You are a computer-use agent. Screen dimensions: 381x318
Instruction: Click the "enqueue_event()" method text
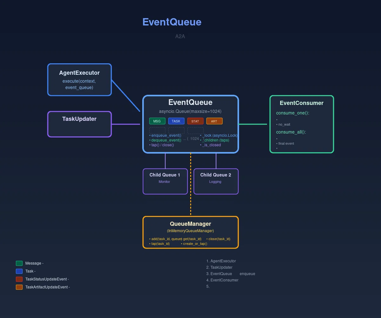(x=165, y=135)
